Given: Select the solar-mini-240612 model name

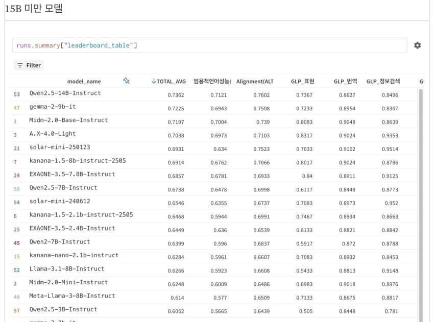Looking at the screenshot, I should coord(60,202).
